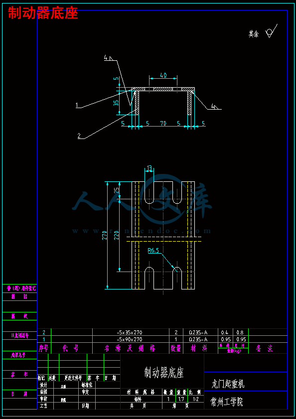The height and width of the screenshot is (419, 296).
Task: Click the 比例 scale label
Action: [x=196, y=392]
